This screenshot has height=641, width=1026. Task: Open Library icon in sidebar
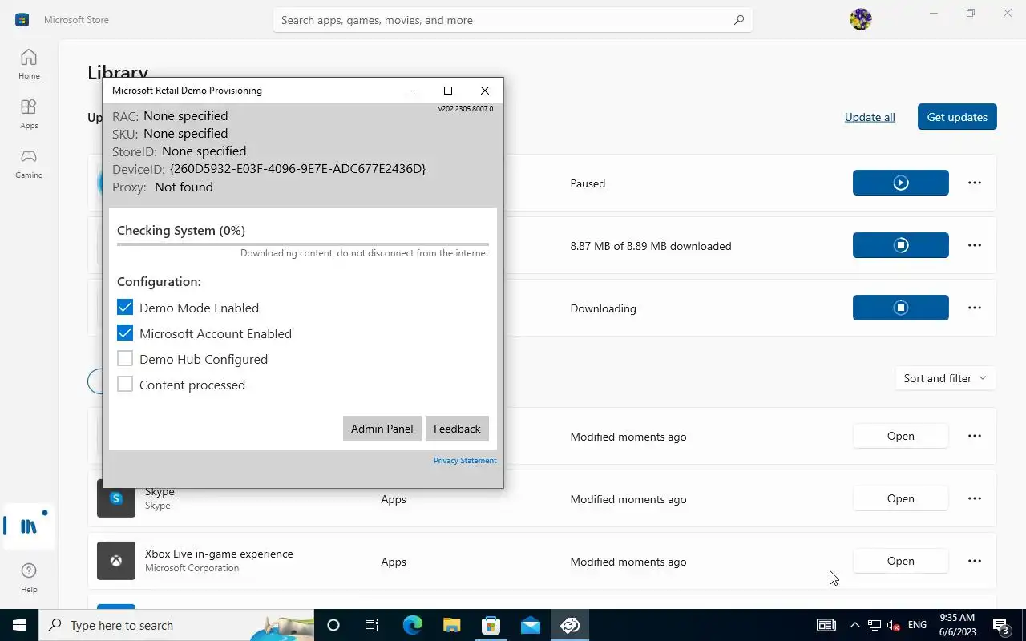pyautogui.click(x=29, y=526)
